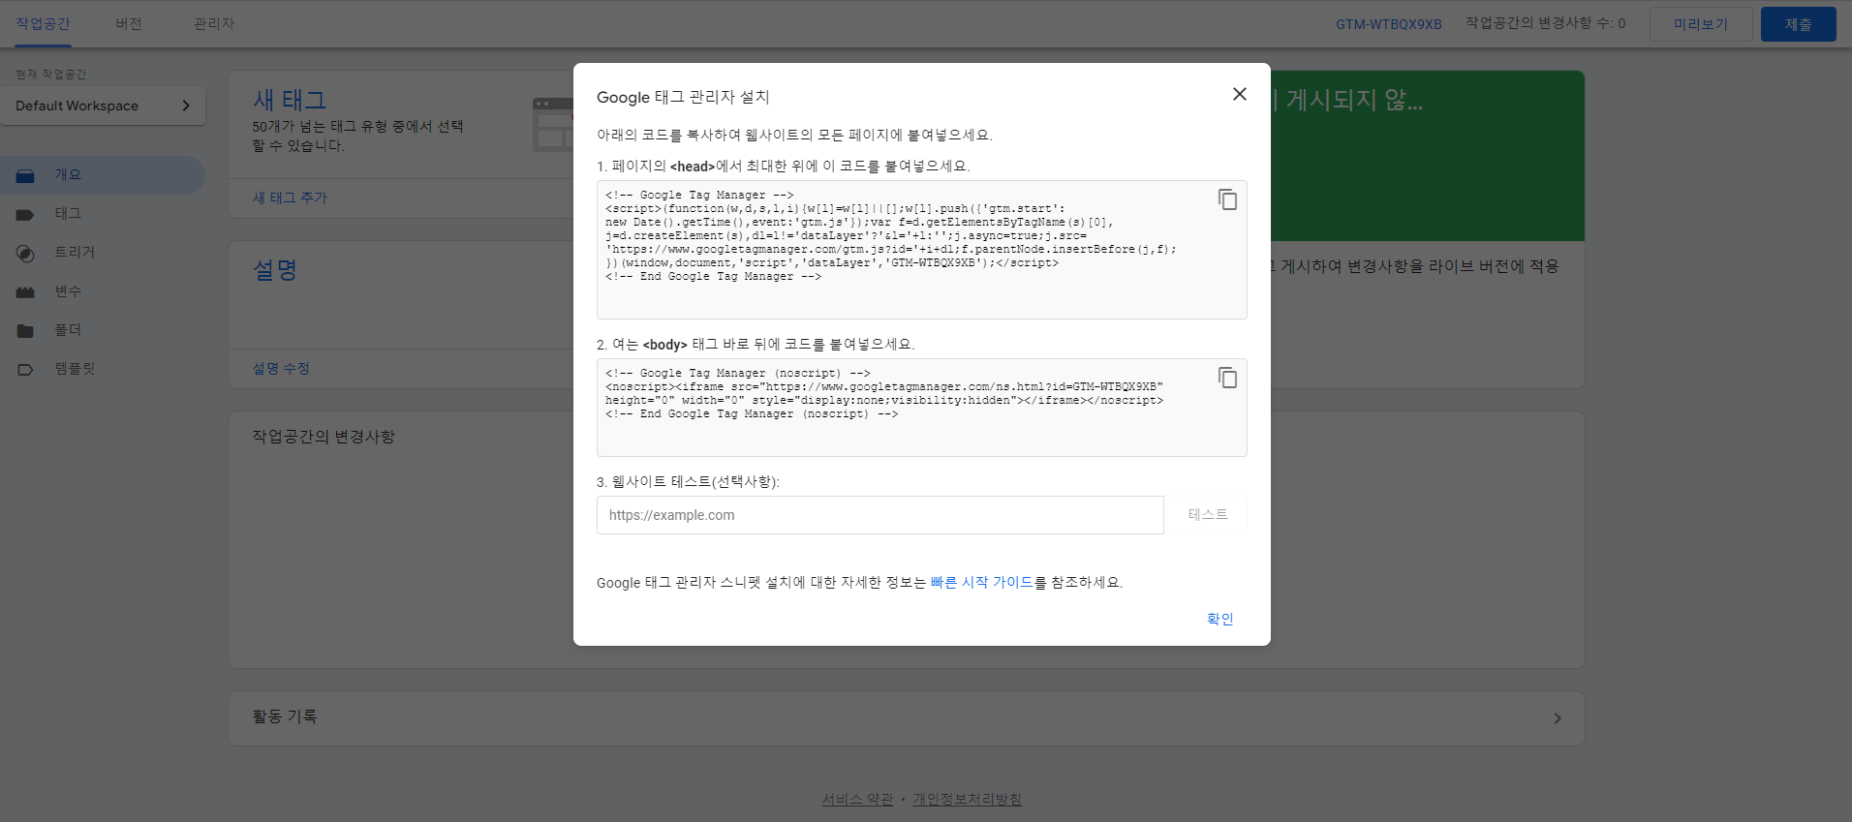Open 개요 overview in sidebar
This screenshot has height=822, width=1852.
[102, 175]
